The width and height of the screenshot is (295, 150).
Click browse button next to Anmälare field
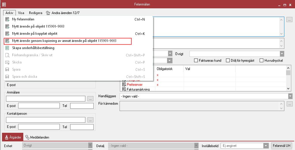point(90,99)
